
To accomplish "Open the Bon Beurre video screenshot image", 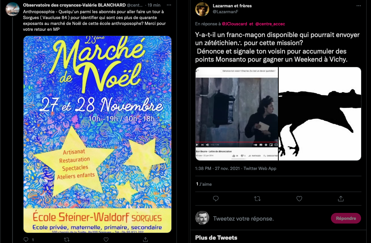I will coord(236,114).
